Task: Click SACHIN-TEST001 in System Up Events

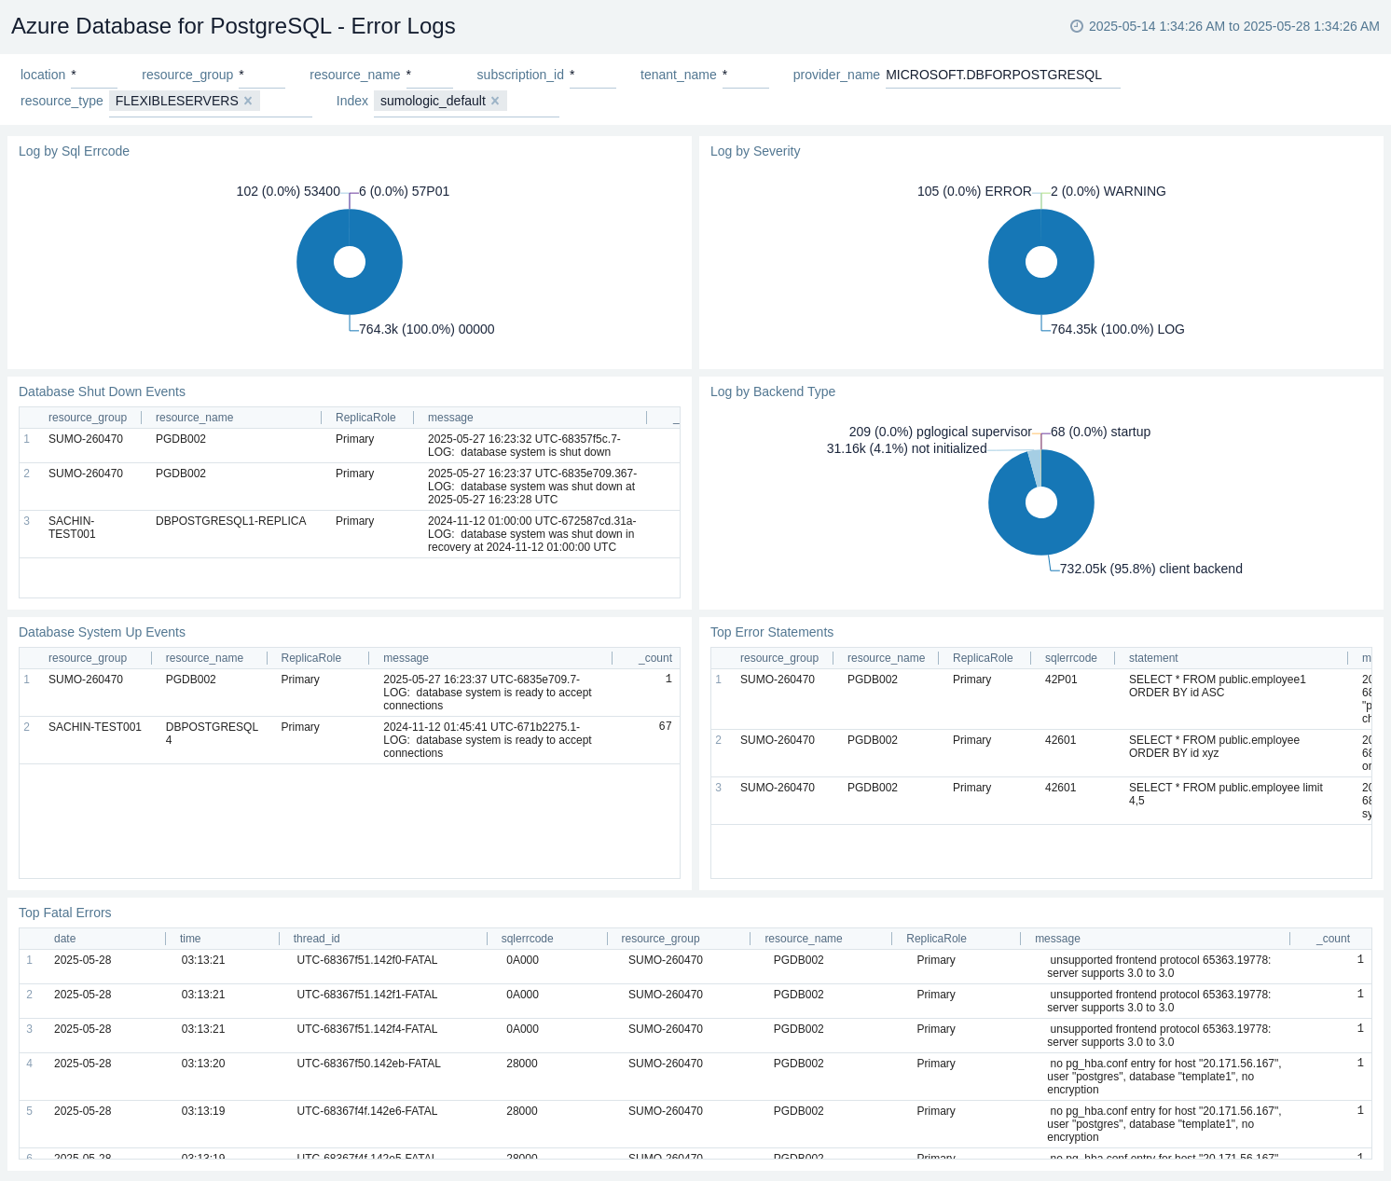Action: point(95,727)
